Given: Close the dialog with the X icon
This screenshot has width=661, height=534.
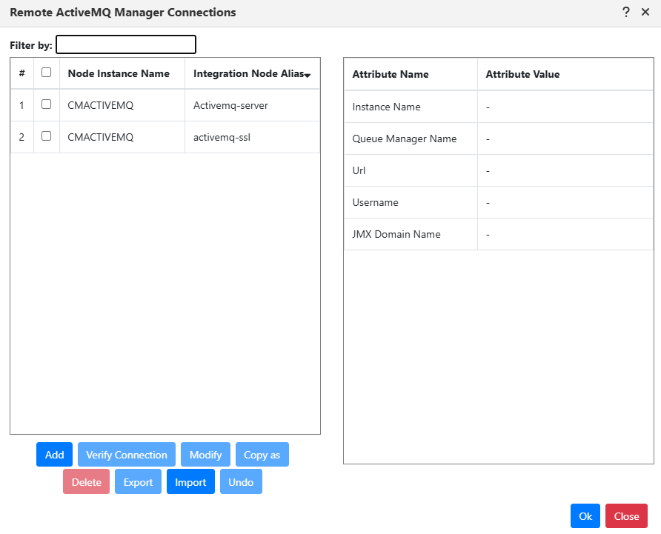Looking at the screenshot, I should click(645, 13).
